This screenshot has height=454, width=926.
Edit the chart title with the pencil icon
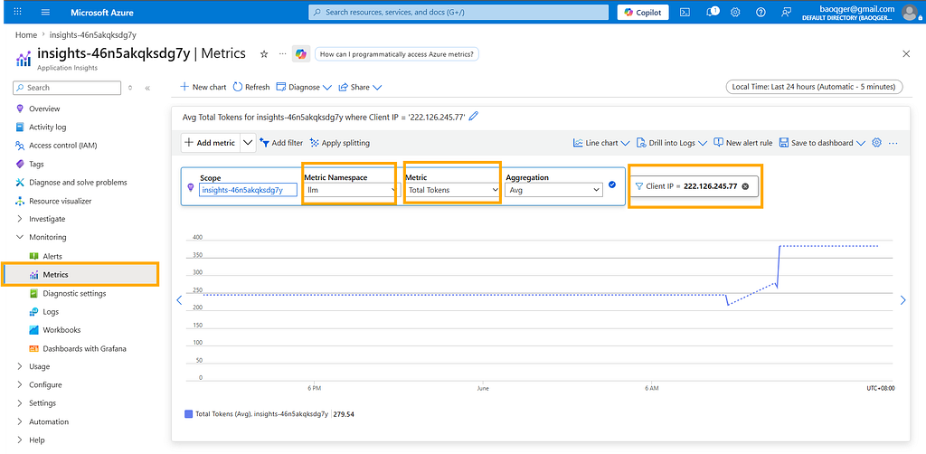(473, 117)
